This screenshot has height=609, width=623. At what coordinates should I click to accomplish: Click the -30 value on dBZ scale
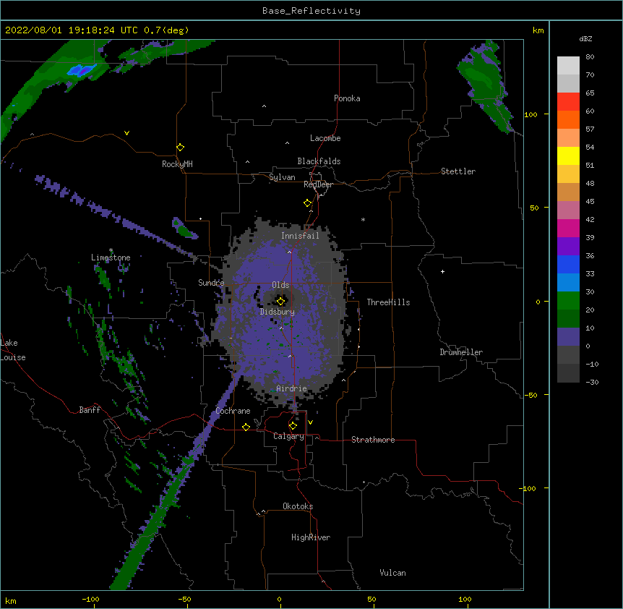click(592, 383)
